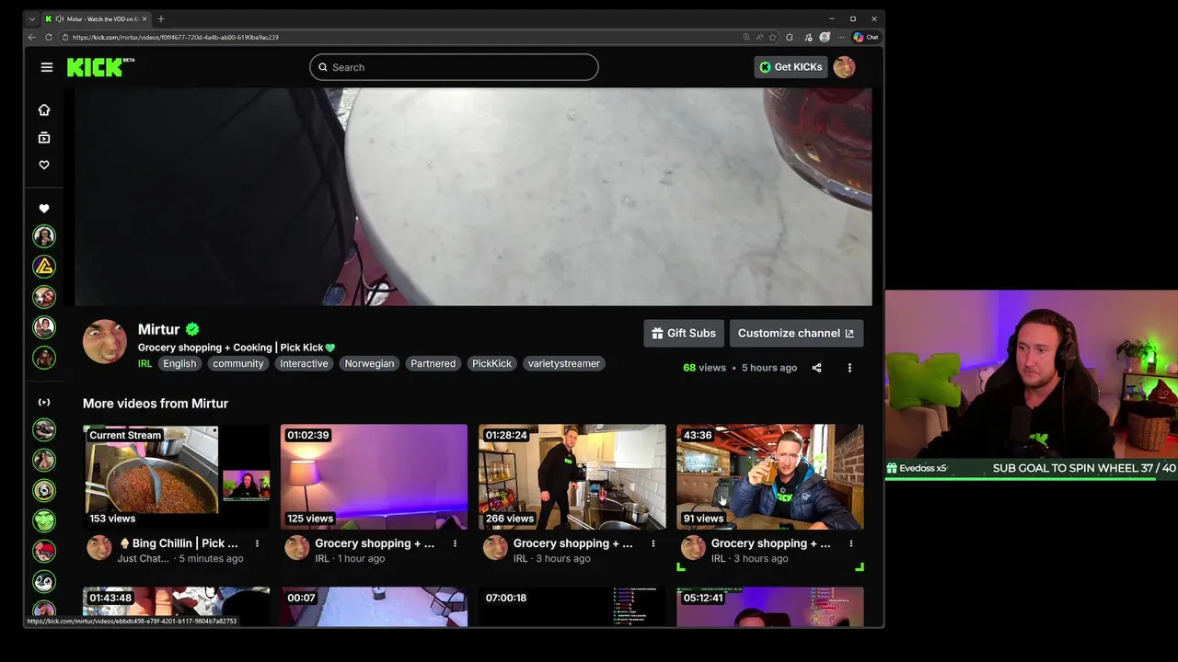Image resolution: width=1178 pixels, height=662 pixels.
Task: Mute the tab via speaker icon
Action: pos(60,18)
